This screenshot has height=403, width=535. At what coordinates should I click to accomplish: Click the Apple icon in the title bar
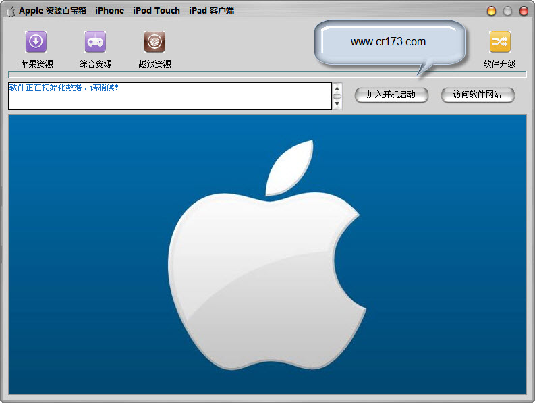11,11
